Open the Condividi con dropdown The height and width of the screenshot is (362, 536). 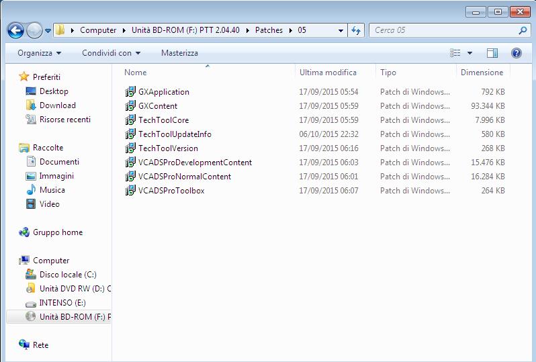coord(111,53)
